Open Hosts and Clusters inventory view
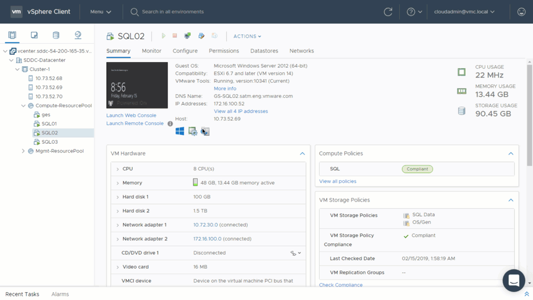The width and height of the screenshot is (533, 300). coord(12,35)
